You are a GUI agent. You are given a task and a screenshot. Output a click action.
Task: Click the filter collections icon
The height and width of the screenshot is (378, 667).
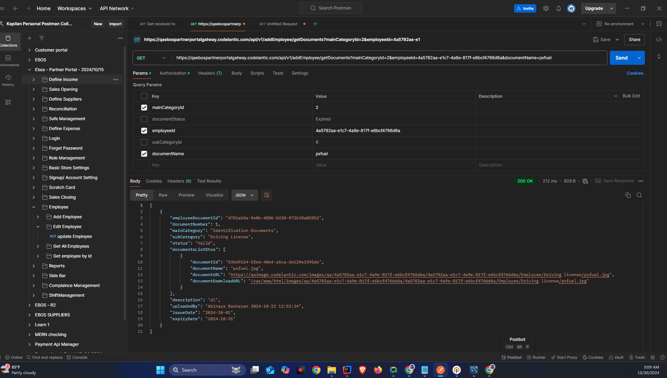42,38
